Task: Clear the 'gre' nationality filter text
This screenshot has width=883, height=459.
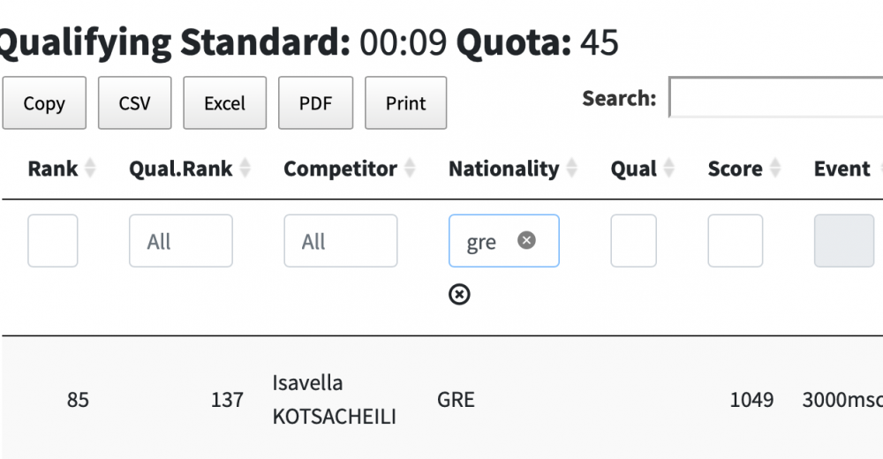Action: 526,240
